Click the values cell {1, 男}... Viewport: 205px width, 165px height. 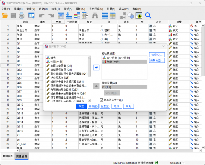109,39
